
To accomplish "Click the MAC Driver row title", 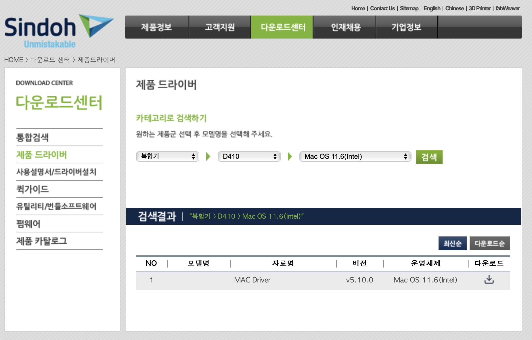I will point(252,280).
